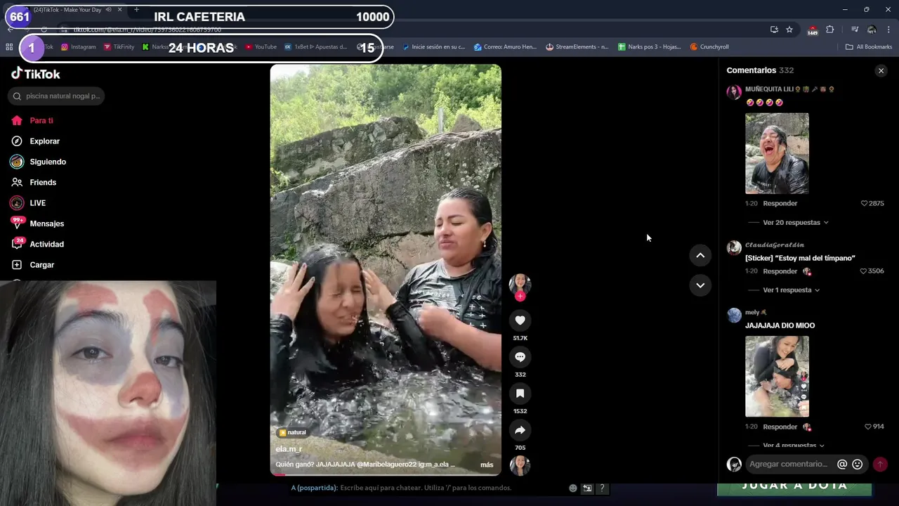Open the StreamElements bookmark
This screenshot has height=506, width=899.
pyautogui.click(x=577, y=47)
